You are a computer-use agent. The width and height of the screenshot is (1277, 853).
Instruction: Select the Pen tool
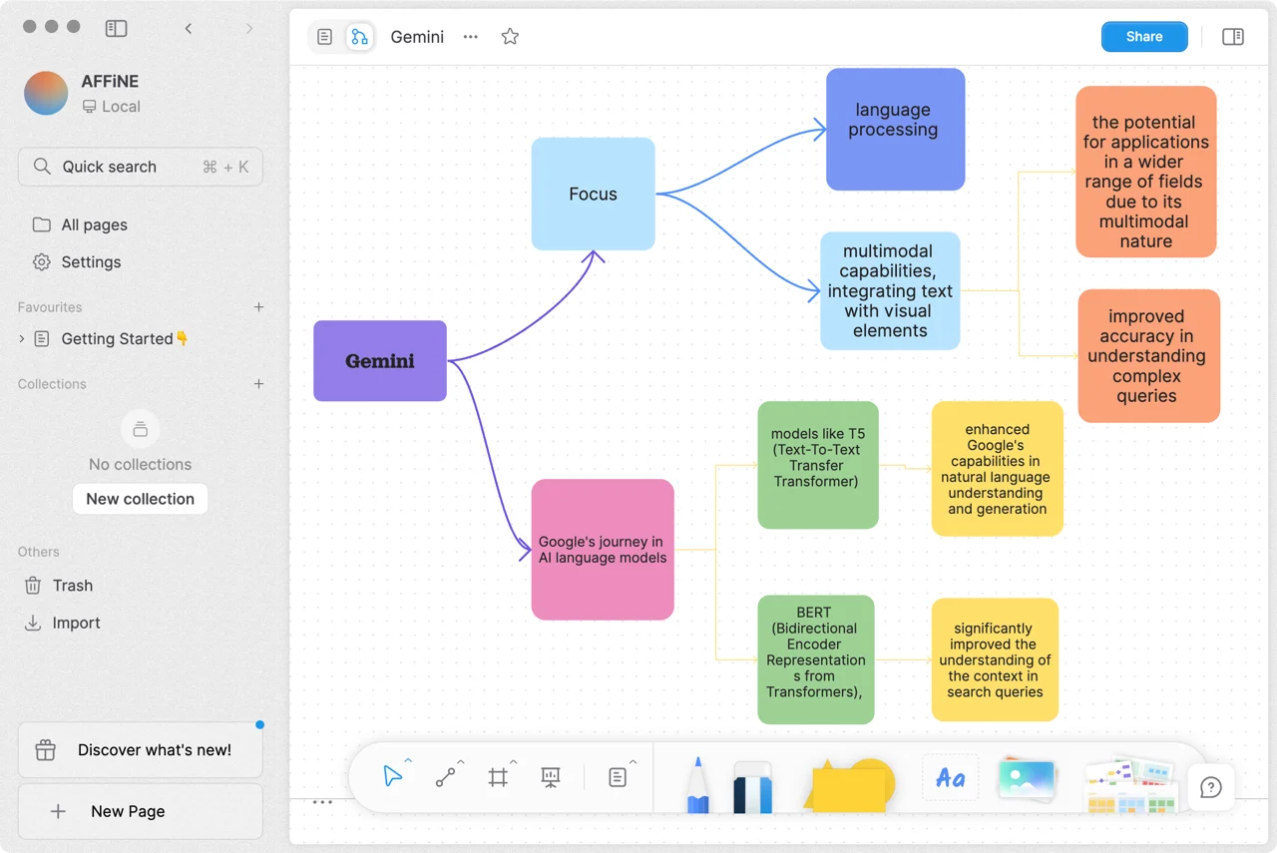pos(698,785)
